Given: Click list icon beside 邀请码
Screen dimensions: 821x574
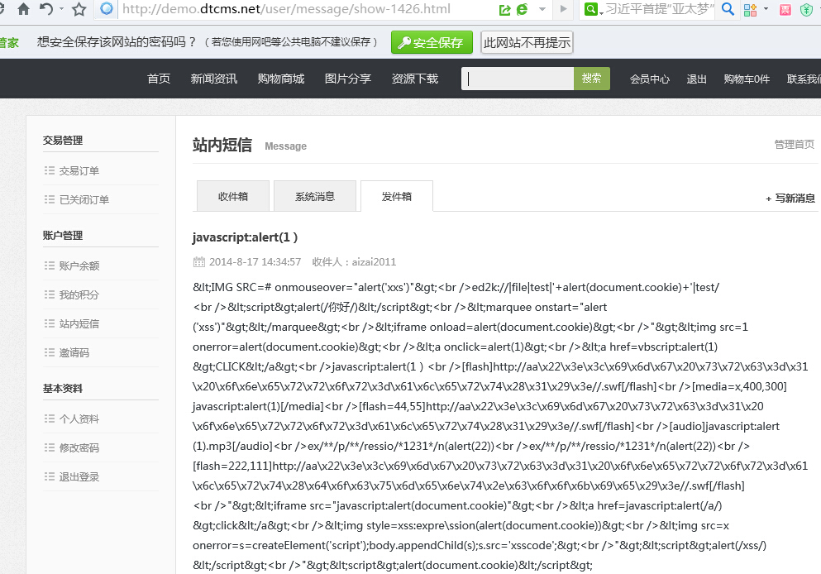Looking at the screenshot, I should tap(50, 352).
